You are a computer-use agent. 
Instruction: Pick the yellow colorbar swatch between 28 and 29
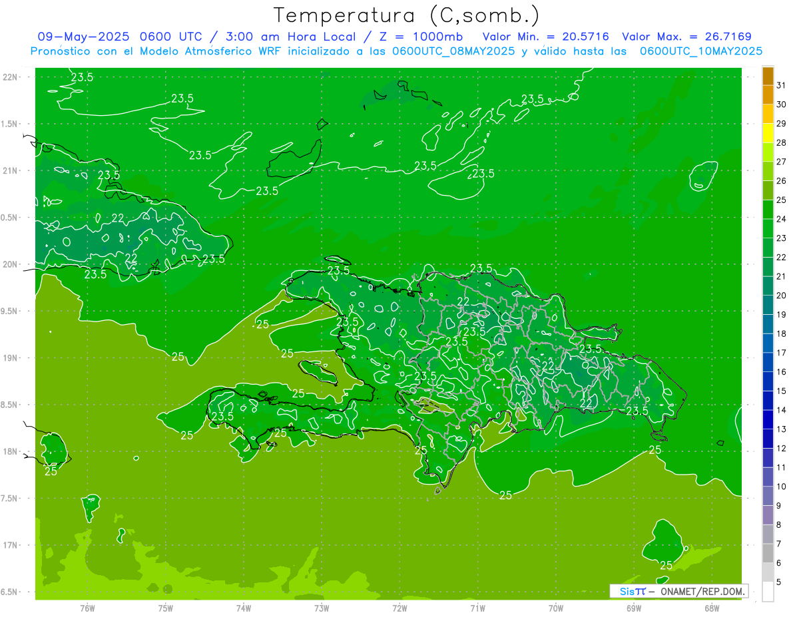point(768,133)
